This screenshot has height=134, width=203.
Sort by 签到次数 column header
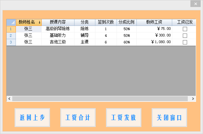(106, 22)
